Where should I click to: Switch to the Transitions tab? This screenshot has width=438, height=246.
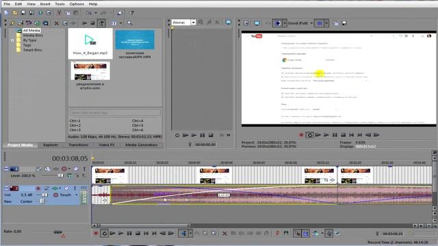click(78, 145)
